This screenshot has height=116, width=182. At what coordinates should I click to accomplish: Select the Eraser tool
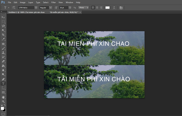[3, 61]
